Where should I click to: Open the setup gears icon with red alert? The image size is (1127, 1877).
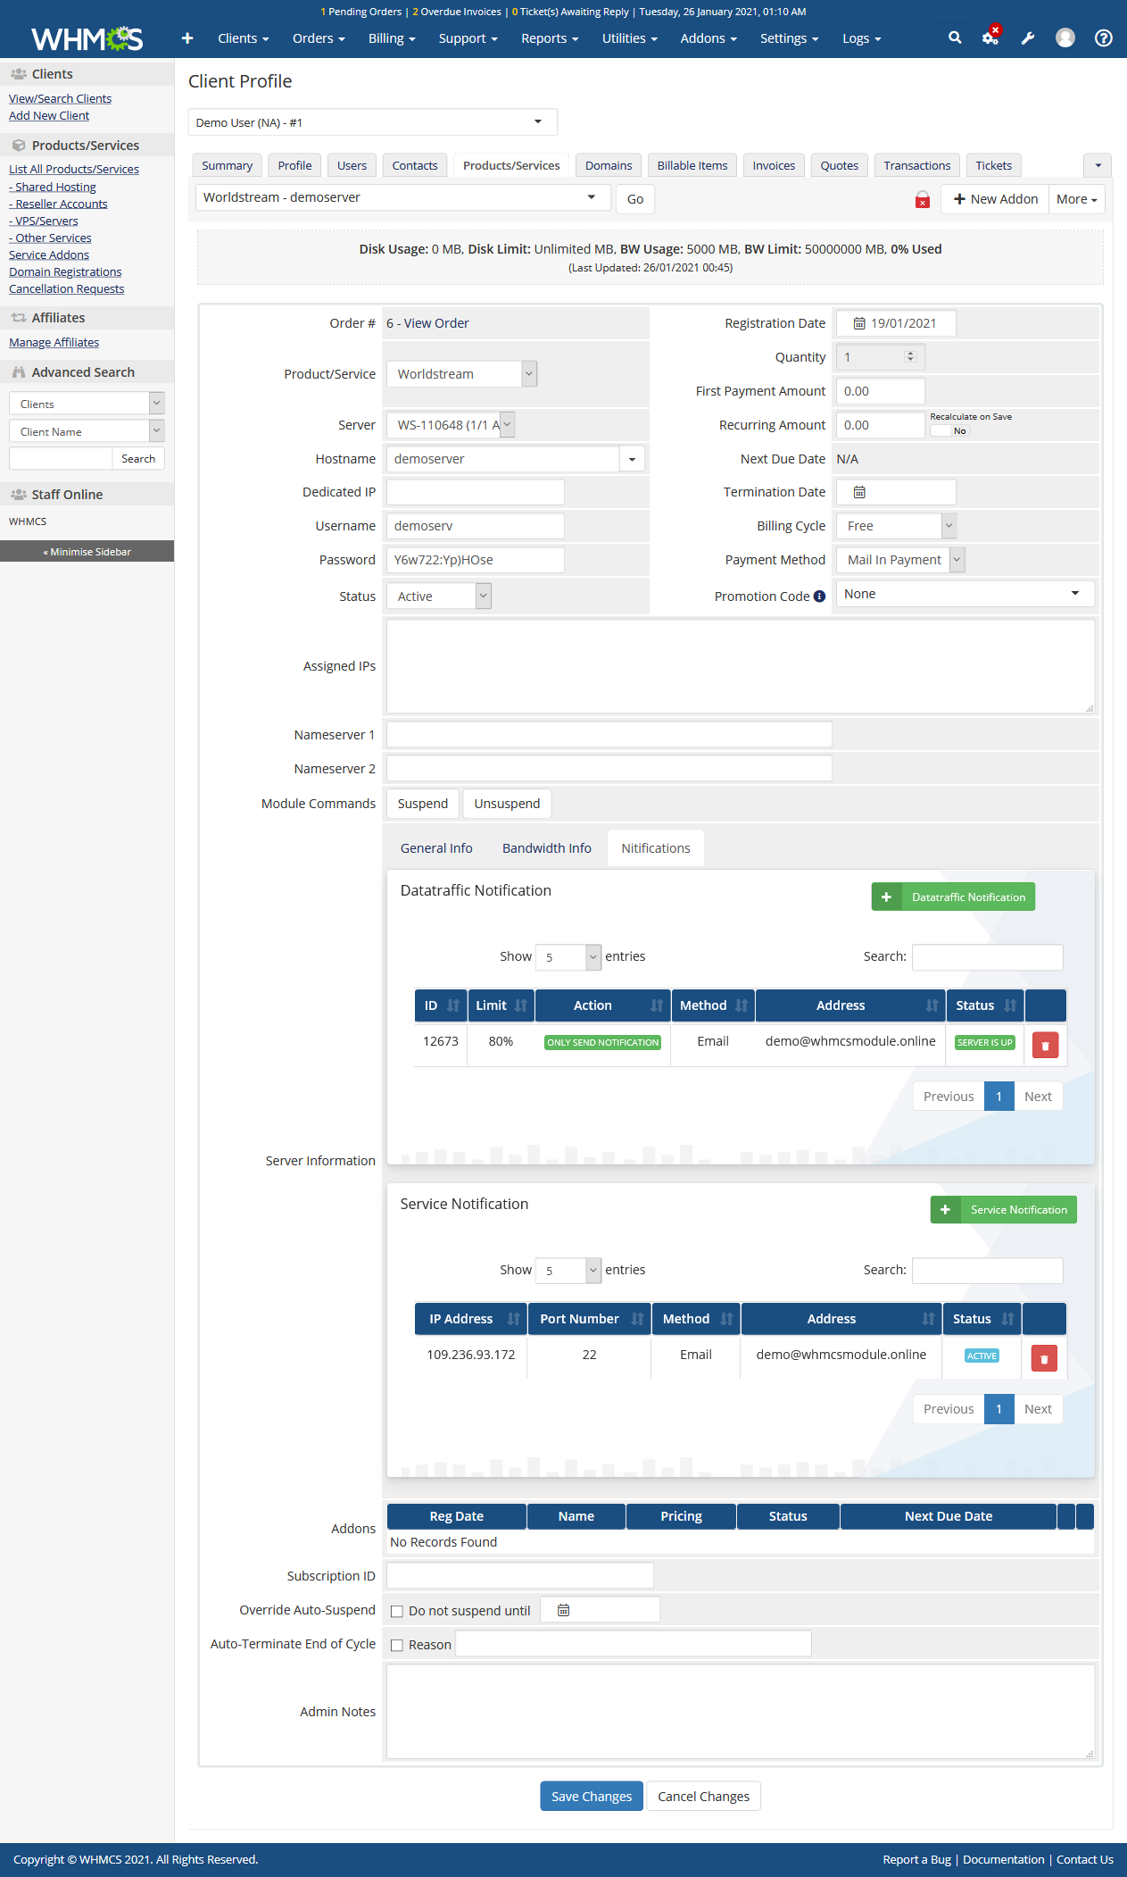tap(990, 37)
